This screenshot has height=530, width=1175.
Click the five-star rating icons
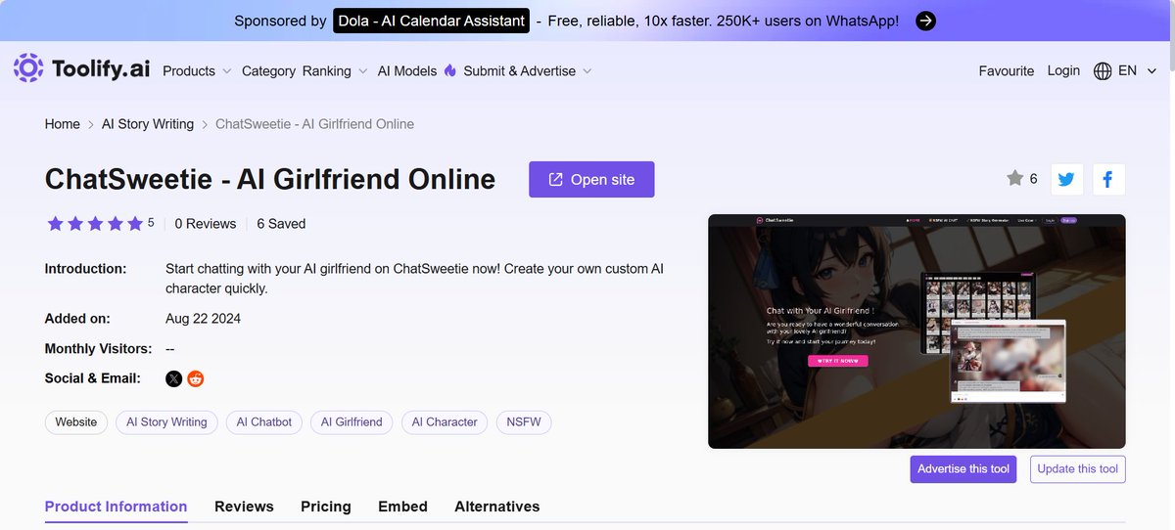coord(95,224)
